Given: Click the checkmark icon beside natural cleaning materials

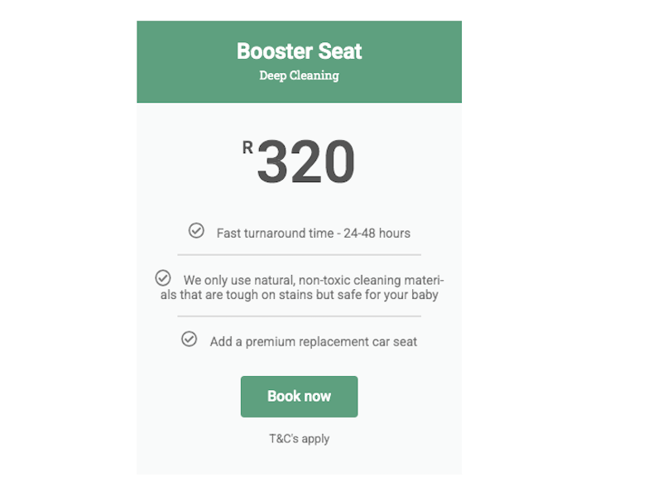Looking at the screenshot, I should (163, 277).
